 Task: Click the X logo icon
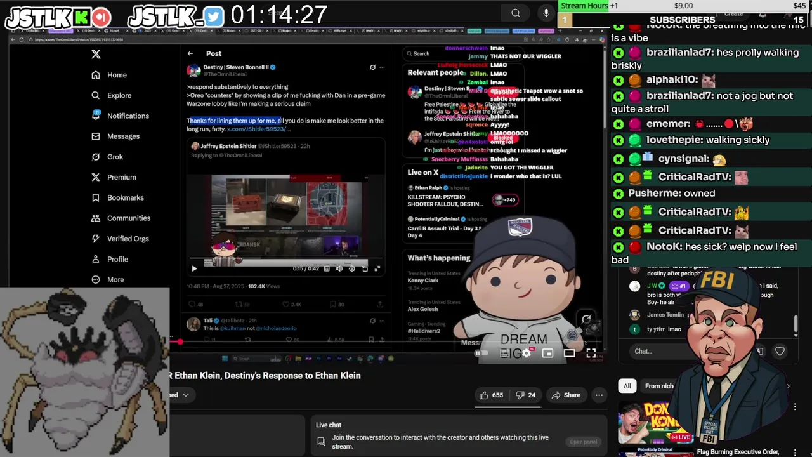point(96,55)
